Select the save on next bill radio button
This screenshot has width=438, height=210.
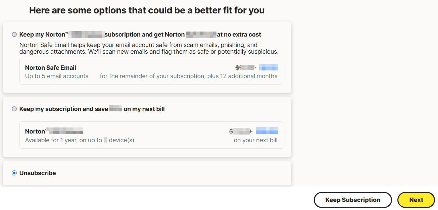(x=14, y=109)
